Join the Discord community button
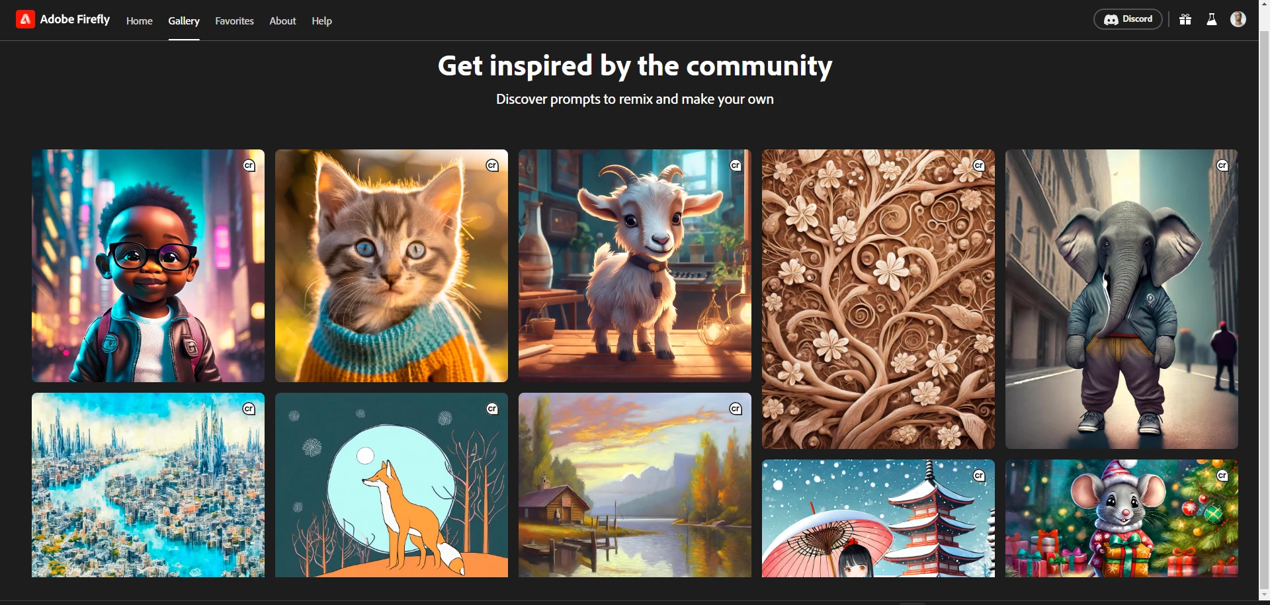1270x605 pixels. pyautogui.click(x=1128, y=19)
